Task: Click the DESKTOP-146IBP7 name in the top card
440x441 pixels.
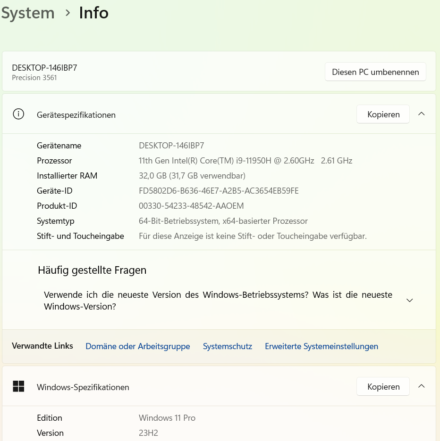Action: [x=44, y=68]
